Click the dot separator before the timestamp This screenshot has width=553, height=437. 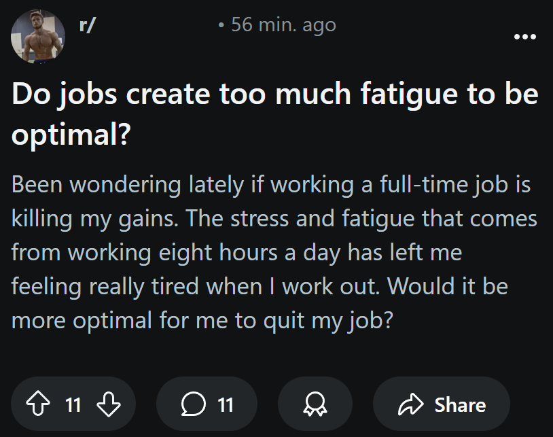tap(221, 27)
